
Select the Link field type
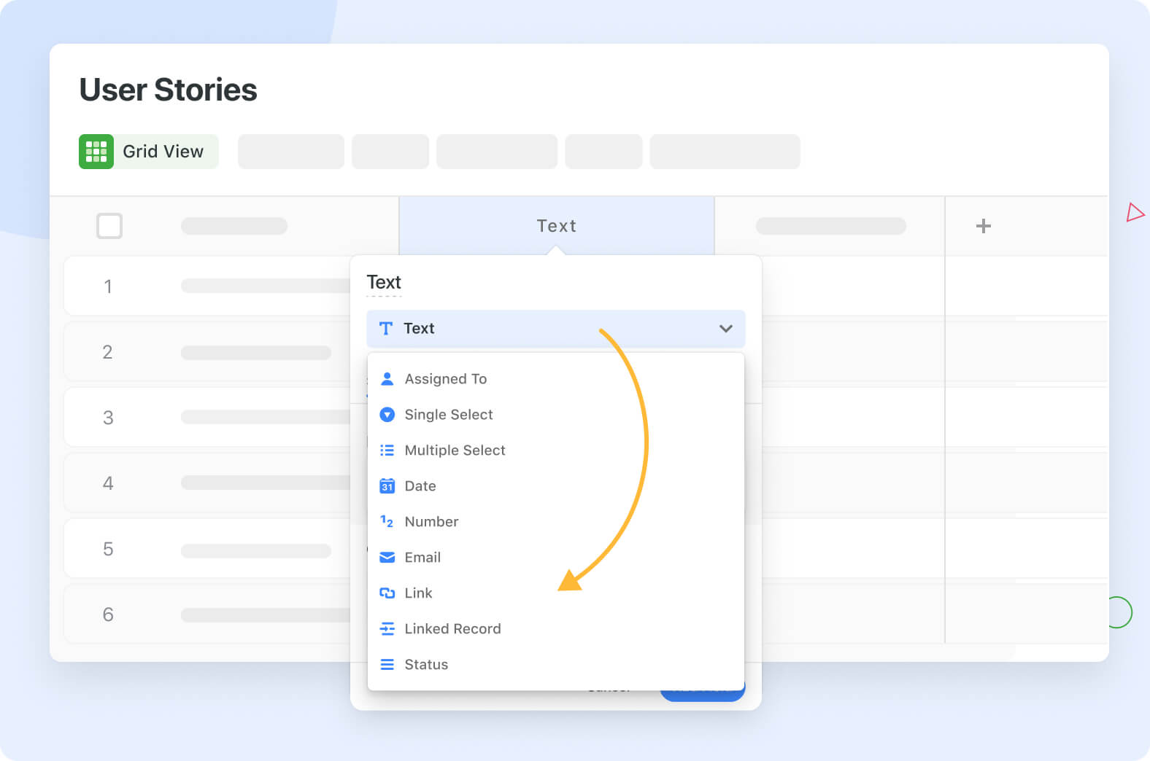(556, 593)
